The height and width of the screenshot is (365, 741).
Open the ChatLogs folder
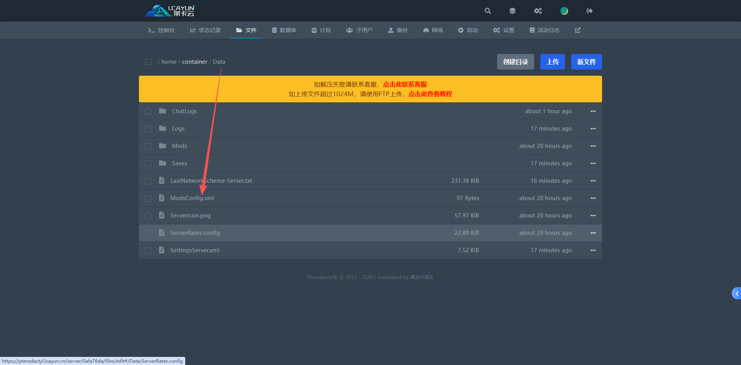pos(184,111)
